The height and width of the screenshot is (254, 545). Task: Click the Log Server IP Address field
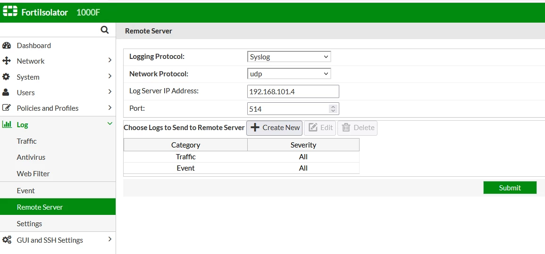(x=293, y=91)
